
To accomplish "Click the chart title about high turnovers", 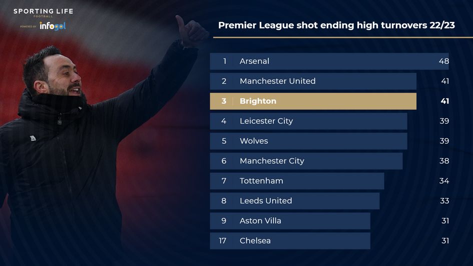I will tap(336, 25).
